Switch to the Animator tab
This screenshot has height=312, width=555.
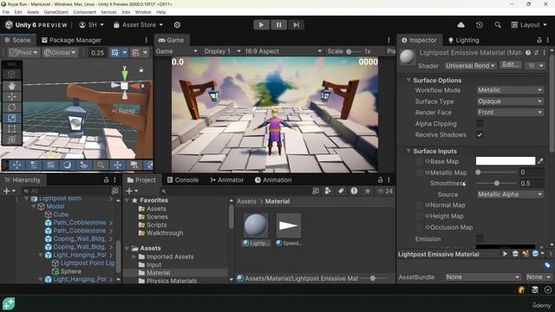[x=227, y=179]
